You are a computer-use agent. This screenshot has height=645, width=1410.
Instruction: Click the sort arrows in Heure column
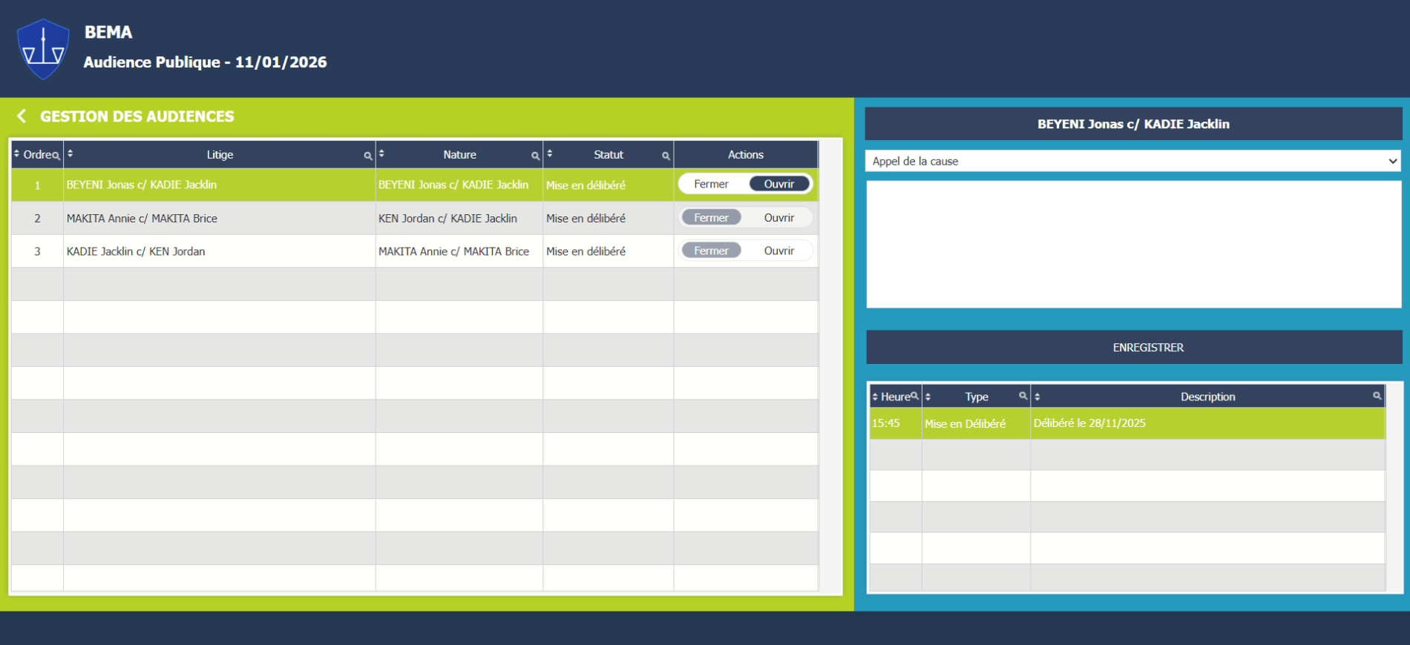875,397
